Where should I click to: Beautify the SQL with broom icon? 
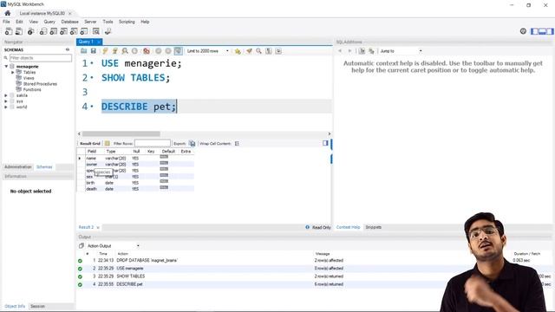(x=249, y=51)
